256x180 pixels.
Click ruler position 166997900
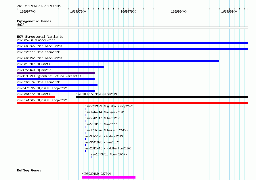click(x=128, y=11)
